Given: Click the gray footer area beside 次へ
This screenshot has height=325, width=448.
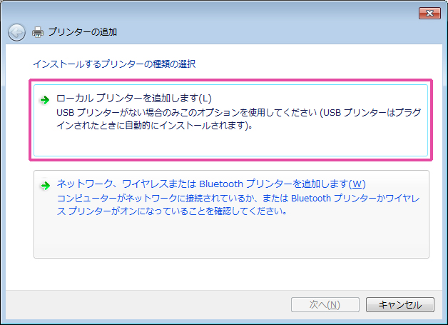Looking at the screenshot, I should (143, 304).
